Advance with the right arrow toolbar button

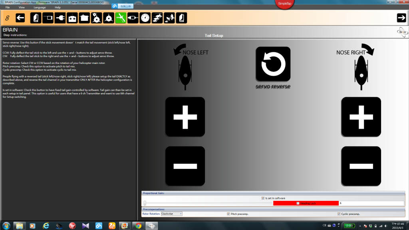[x=401, y=18]
